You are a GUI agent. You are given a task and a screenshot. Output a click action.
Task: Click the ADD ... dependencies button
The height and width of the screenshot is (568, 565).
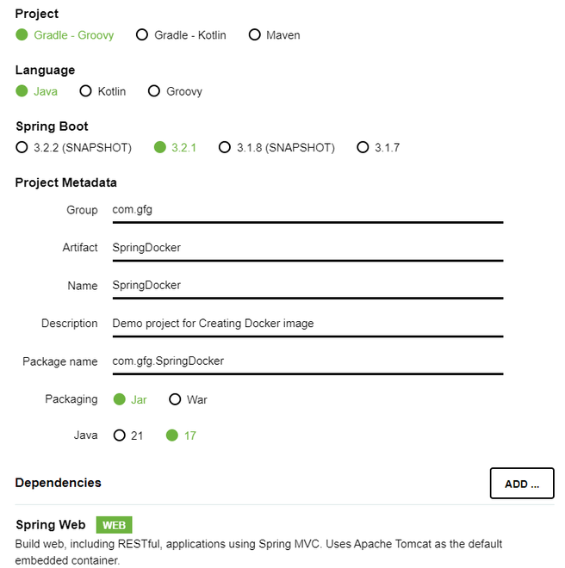tap(521, 484)
